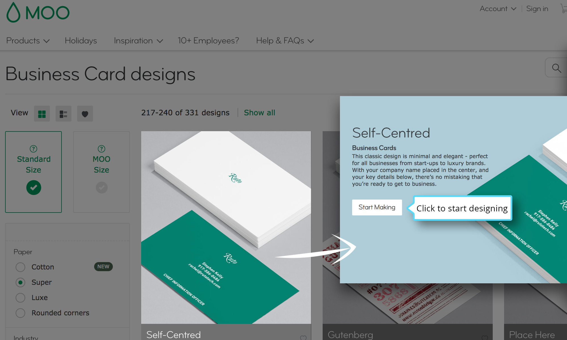Click the Industry filter heading
This screenshot has height=340, width=567.
pos(26,338)
